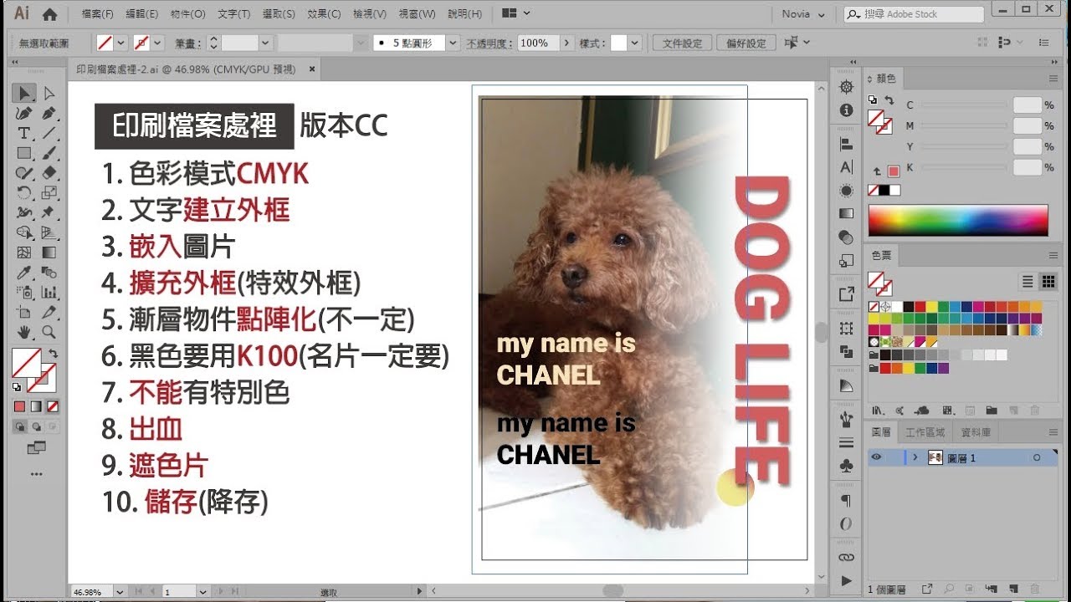Select the Mesh tool
The image size is (1071, 602).
click(23, 253)
